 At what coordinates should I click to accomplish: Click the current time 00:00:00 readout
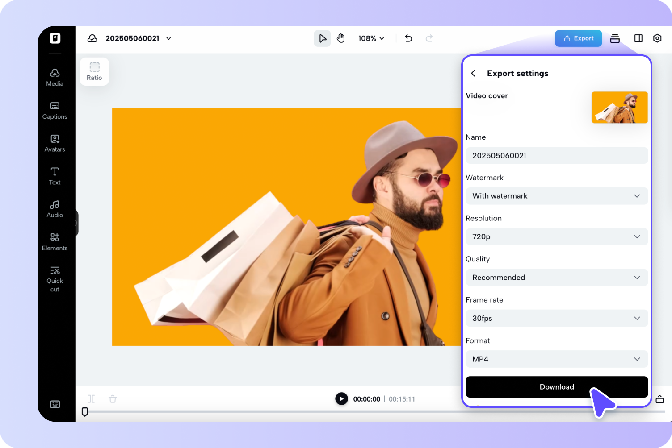(367, 399)
